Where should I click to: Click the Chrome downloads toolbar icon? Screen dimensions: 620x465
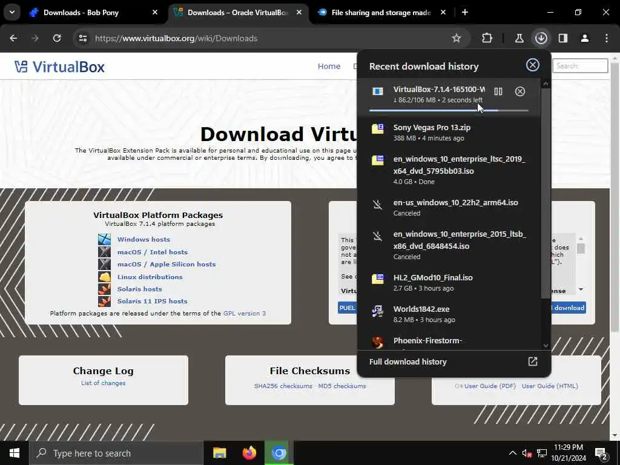coord(541,38)
